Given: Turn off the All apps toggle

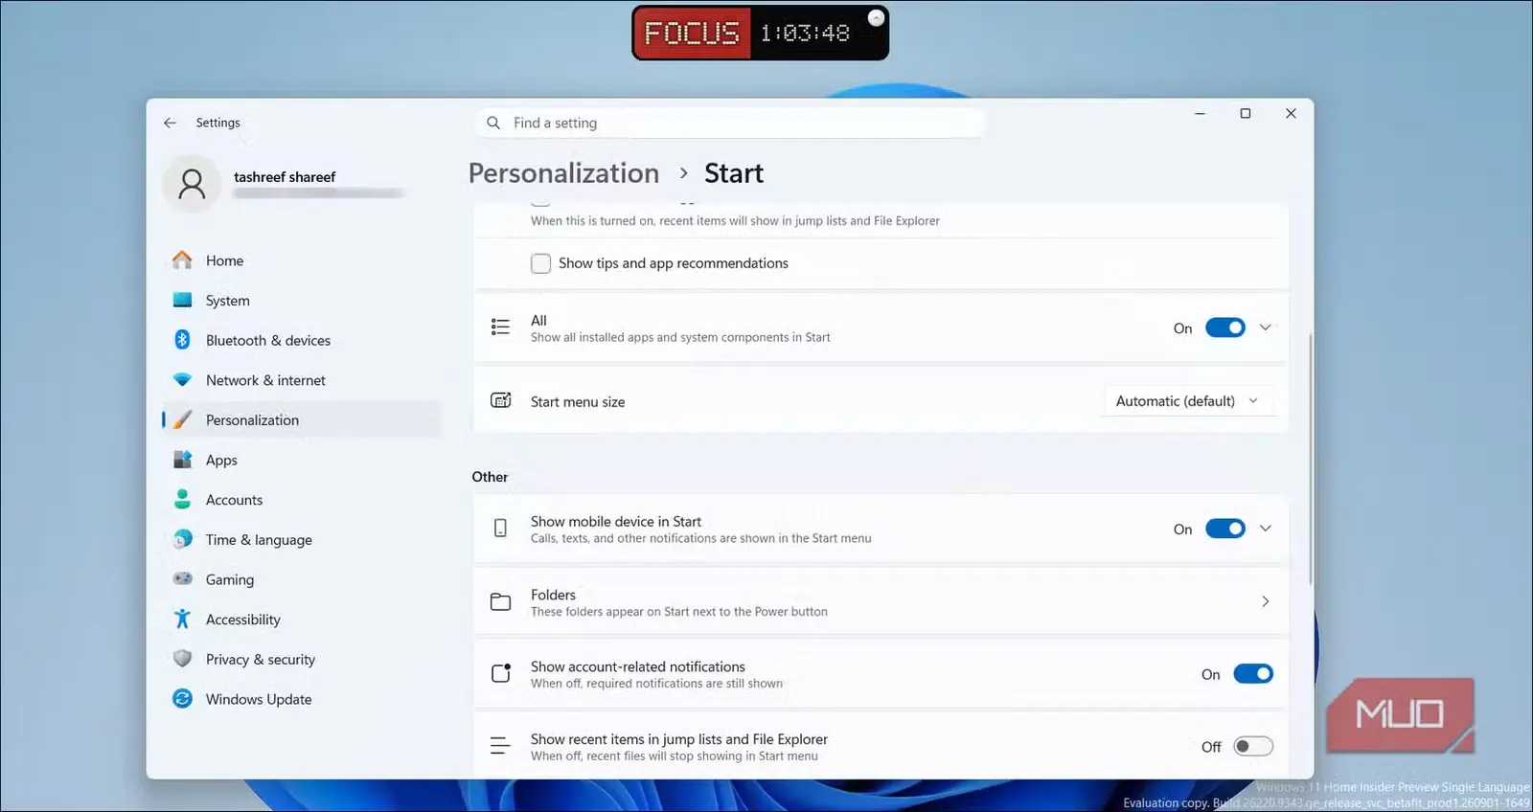Looking at the screenshot, I should pyautogui.click(x=1224, y=327).
